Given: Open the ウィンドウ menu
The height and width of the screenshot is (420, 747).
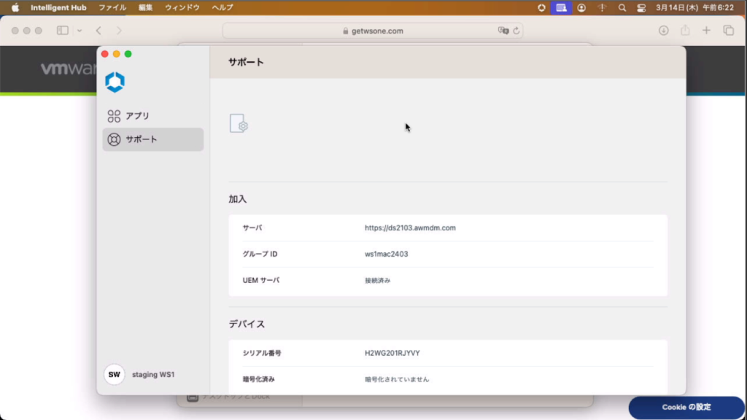Looking at the screenshot, I should pyautogui.click(x=182, y=7).
